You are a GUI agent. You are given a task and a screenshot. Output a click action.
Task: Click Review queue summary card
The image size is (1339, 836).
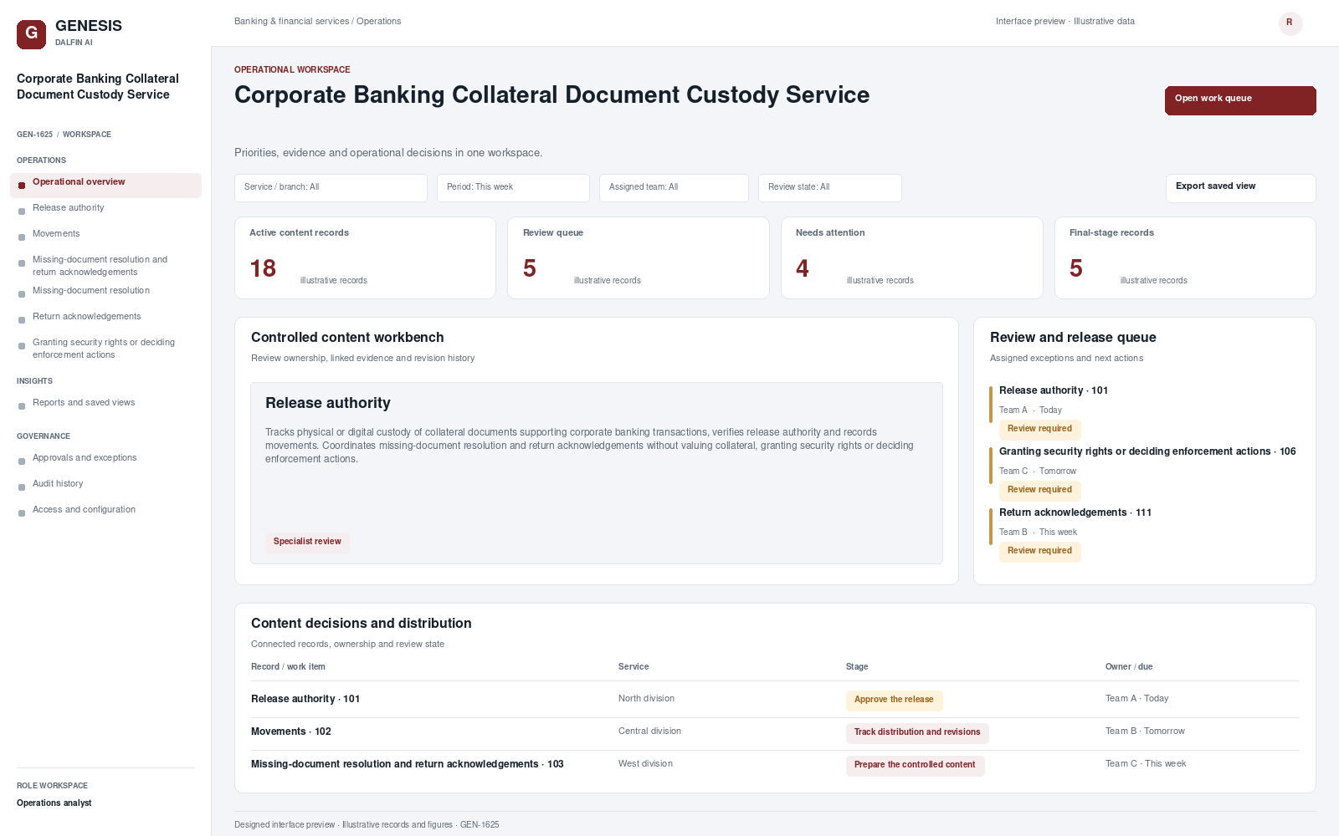point(639,257)
